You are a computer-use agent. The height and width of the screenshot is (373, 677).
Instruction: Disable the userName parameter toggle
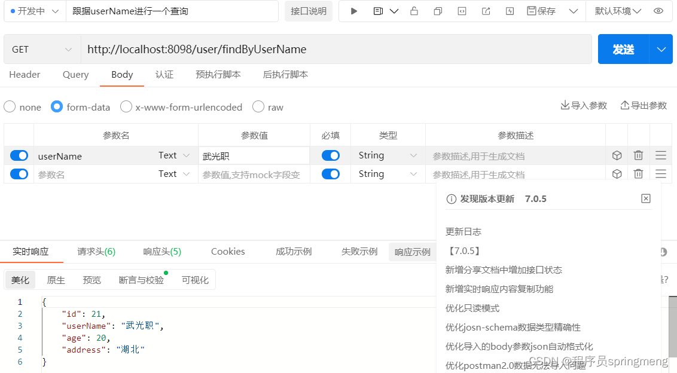pyautogui.click(x=19, y=155)
